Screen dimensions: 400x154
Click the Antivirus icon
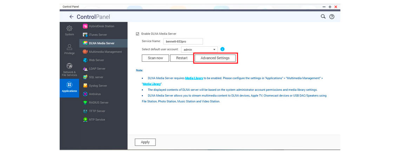[x=85, y=94]
